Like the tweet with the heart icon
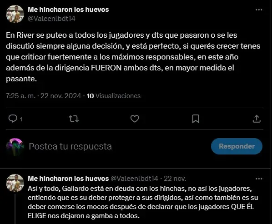This screenshot has height=224, width=272. pos(135,119)
